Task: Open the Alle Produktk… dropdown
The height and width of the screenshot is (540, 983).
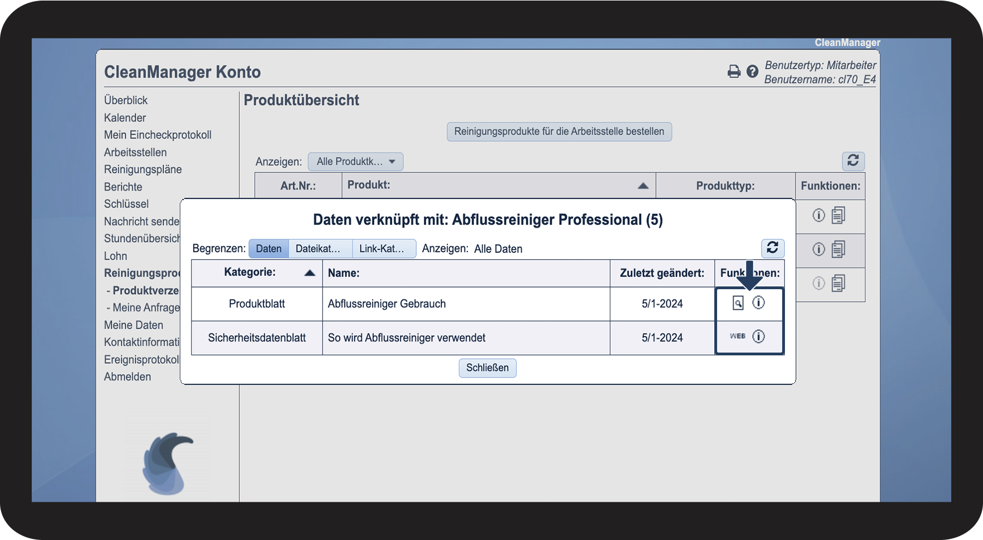Action: coord(355,162)
